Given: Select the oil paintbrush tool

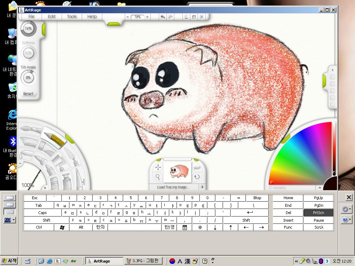Looking at the screenshot, I should click(x=31, y=130).
